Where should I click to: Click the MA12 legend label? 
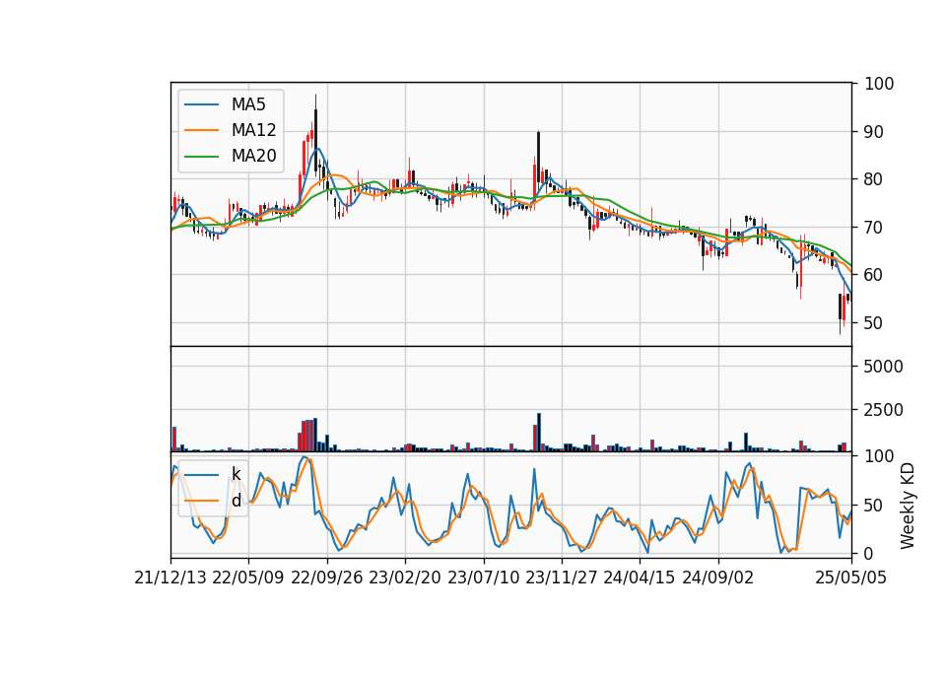pyautogui.click(x=253, y=130)
